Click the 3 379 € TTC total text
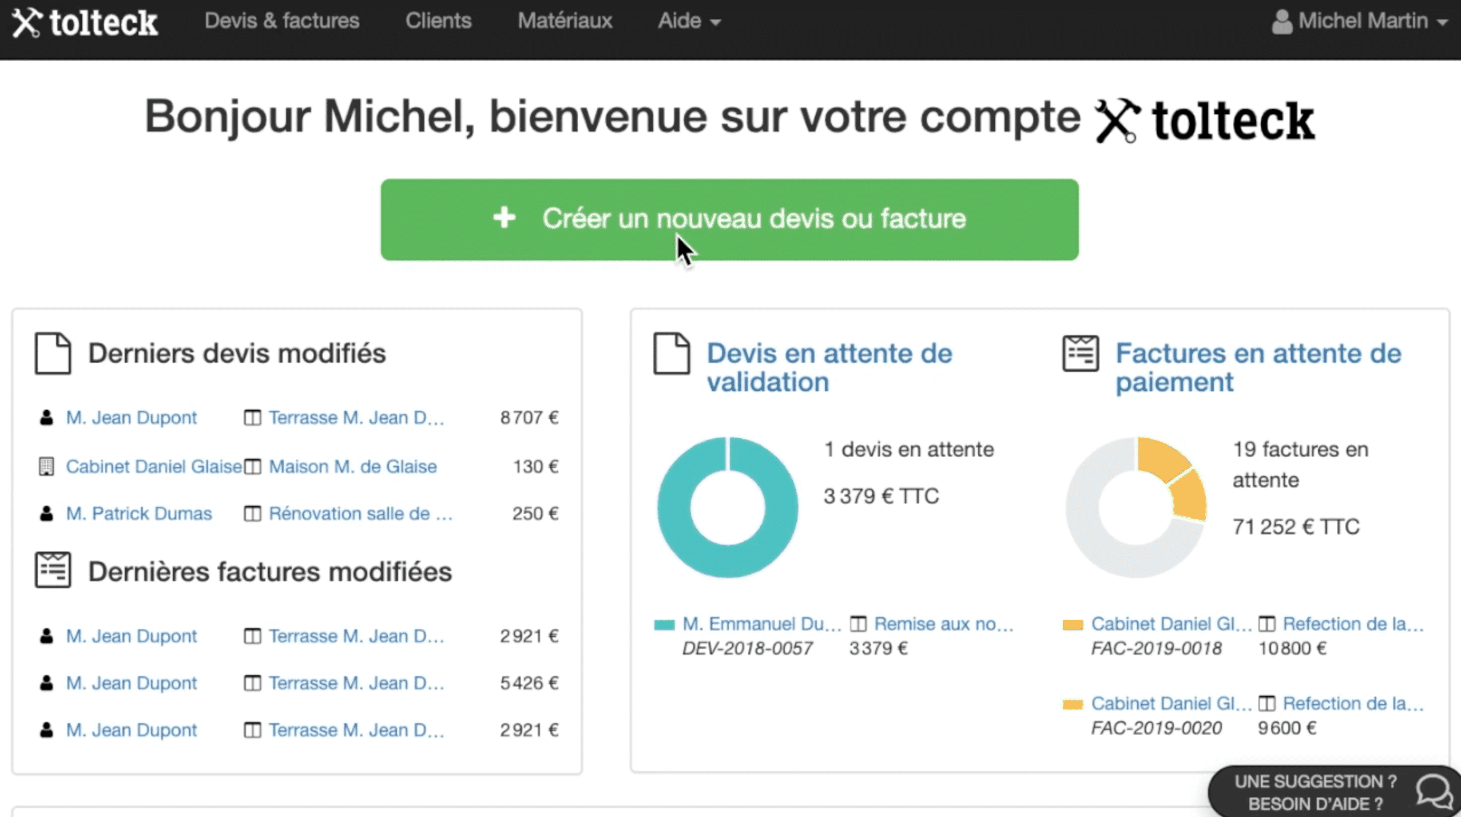Image resolution: width=1461 pixels, height=817 pixels. click(x=881, y=496)
